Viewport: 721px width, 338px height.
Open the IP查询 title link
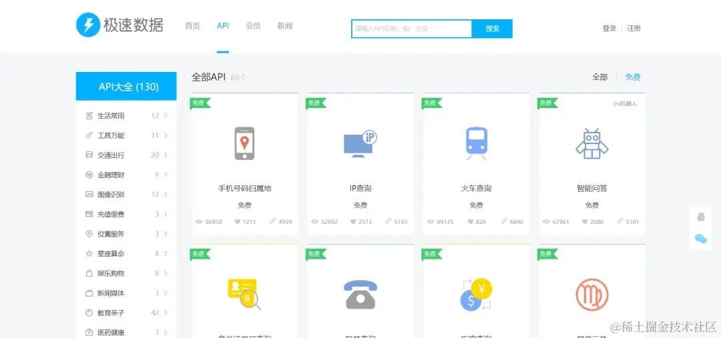coord(360,188)
